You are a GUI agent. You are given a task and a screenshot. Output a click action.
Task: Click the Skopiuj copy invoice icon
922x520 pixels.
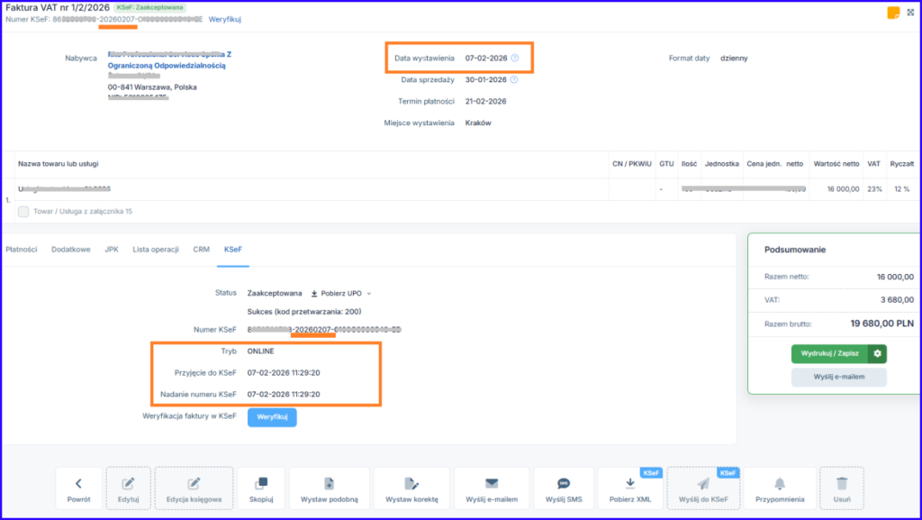click(261, 483)
